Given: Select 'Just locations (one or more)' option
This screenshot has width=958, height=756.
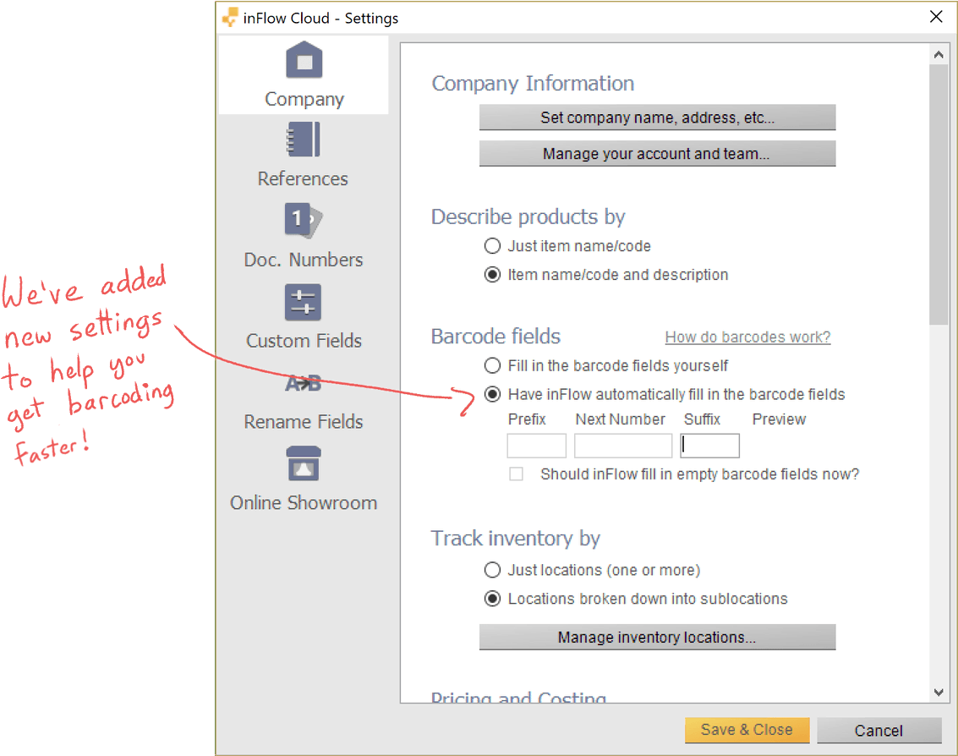Looking at the screenshot, I should [x=492, y=570].
